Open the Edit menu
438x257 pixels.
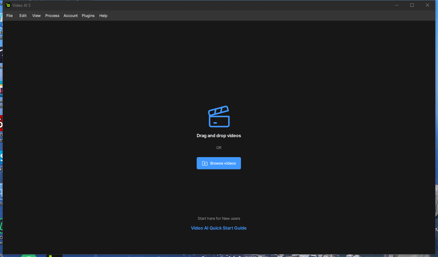point(23,16)
